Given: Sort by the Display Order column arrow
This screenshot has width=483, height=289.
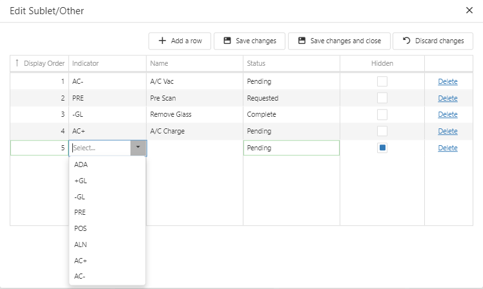Looking at the screenshot, I should point(17,63).
